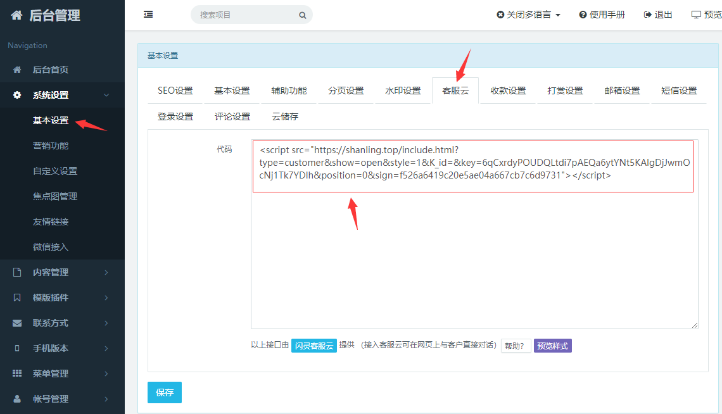Viewport: 722px width, 414px height.
Task: Collapse the 系统设置 sidebar section
Action: 106,95
